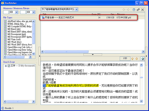The width and height of the screenshot is (149, 111).
Task: Click the yellow highlighted text in preview
Action: (x=71, y=86)
